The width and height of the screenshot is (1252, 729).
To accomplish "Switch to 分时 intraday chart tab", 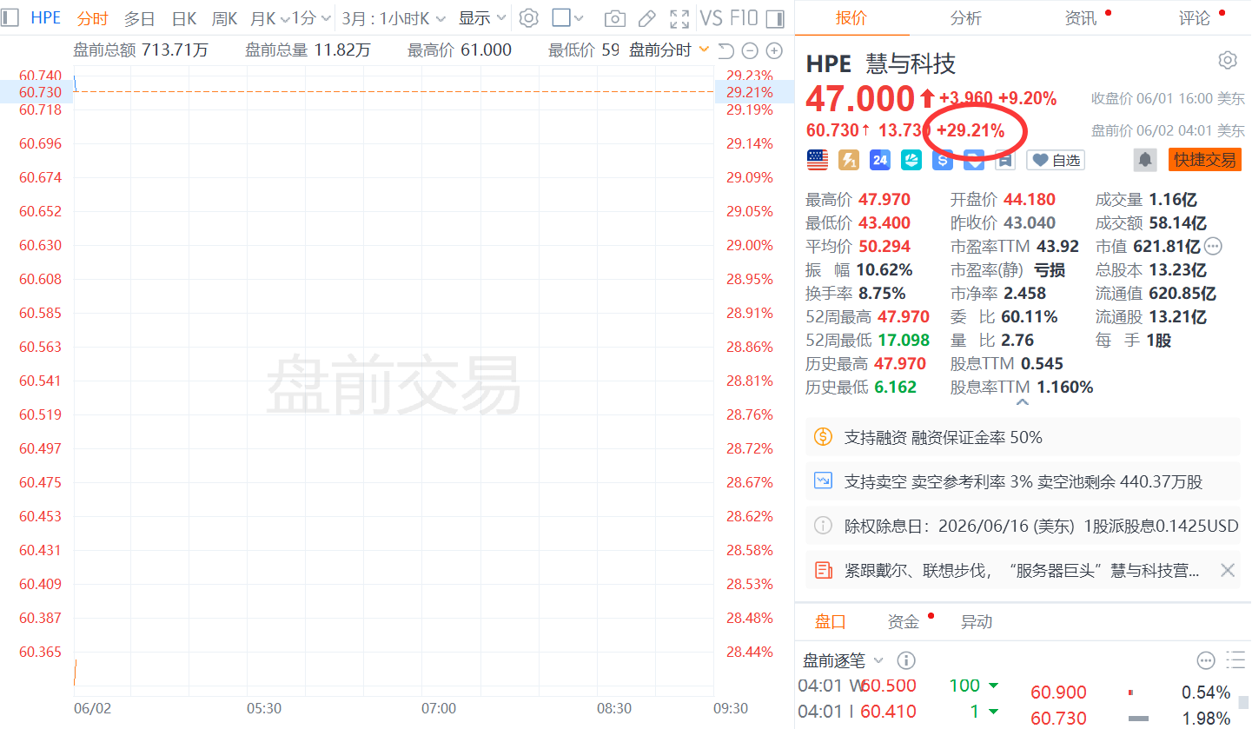I will pyautogui.click(x=93, y=18).
